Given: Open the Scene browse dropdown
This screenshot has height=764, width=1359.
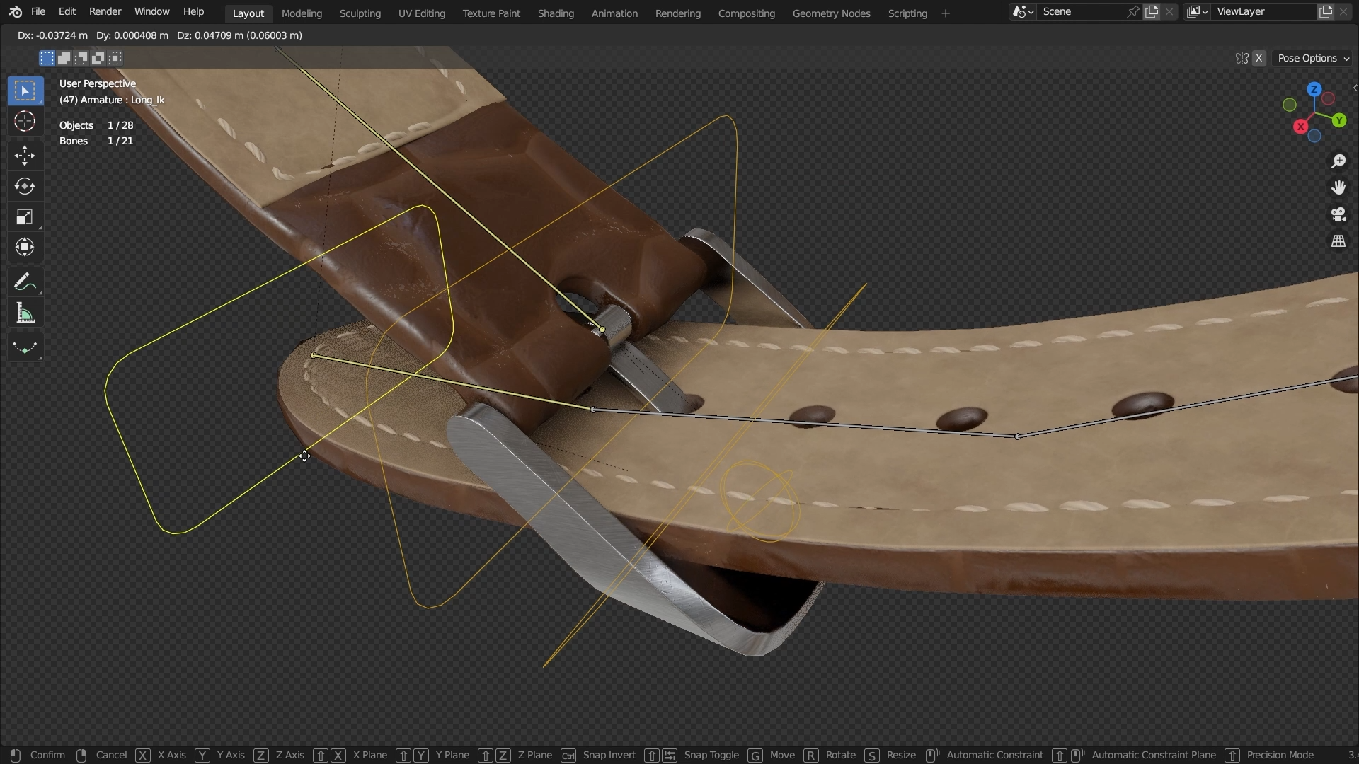Looking at the screenshot, I should point(1023,11).
